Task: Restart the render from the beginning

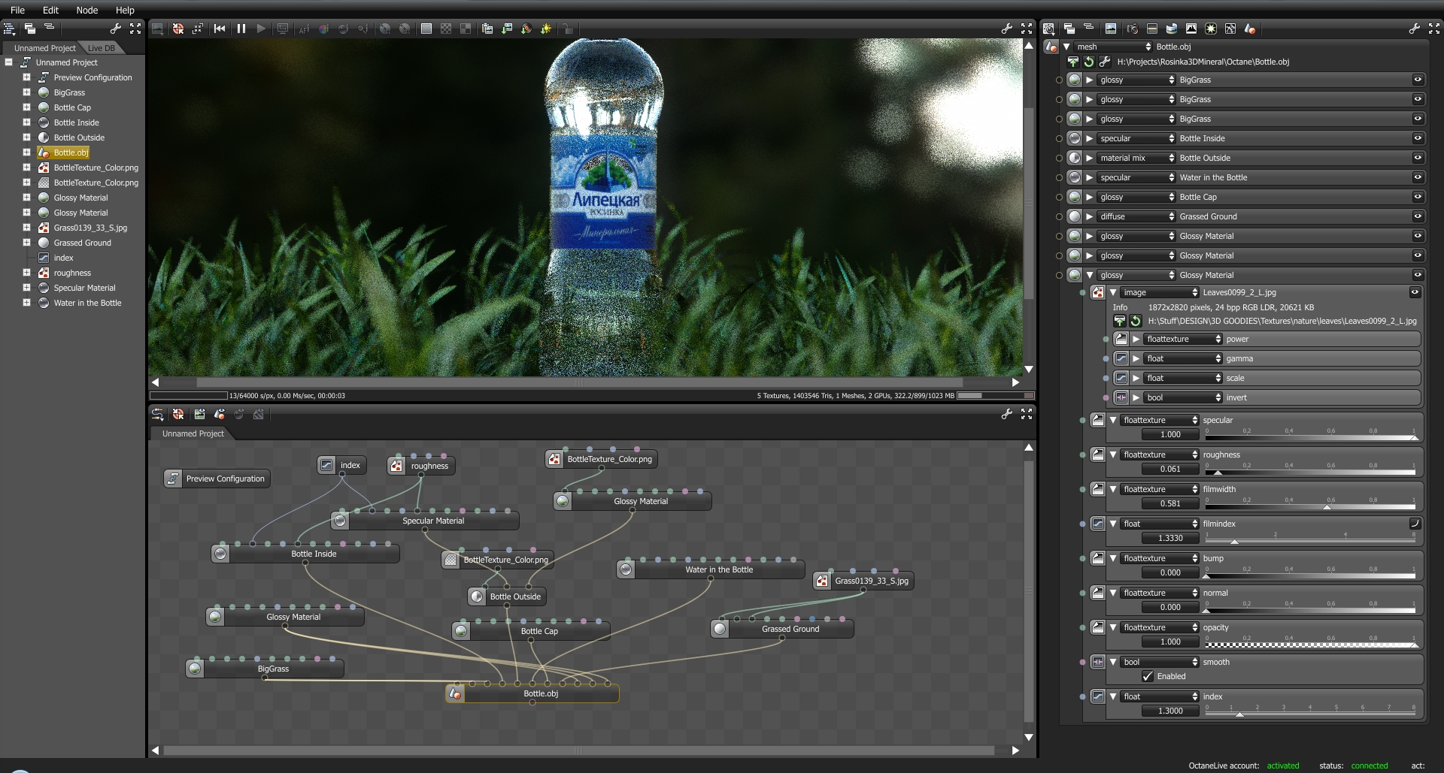Action: [220, 29]
